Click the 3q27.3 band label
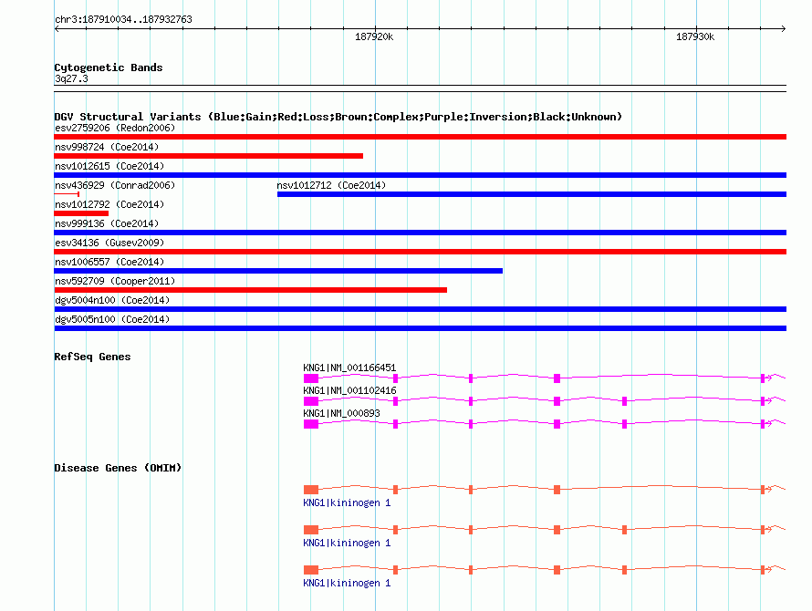This screenshot has width=812, height=611. click(71, 78)
